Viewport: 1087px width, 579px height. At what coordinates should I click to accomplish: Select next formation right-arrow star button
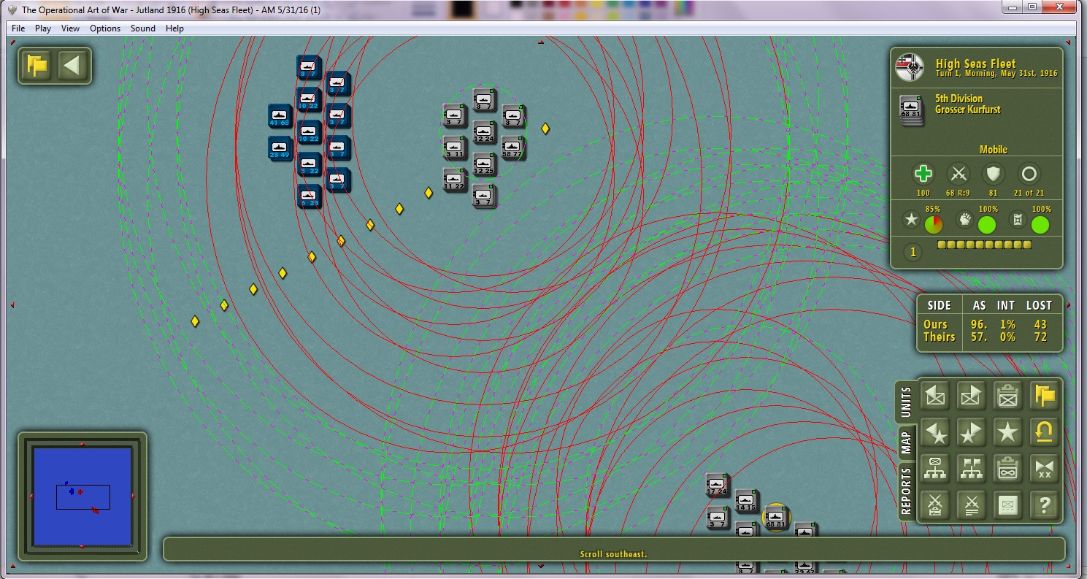click(972, 432)
